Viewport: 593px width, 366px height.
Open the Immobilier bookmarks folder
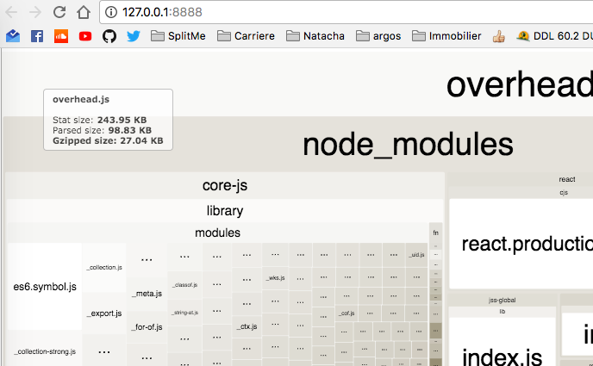pyautogui.click(x=446, y=36)
